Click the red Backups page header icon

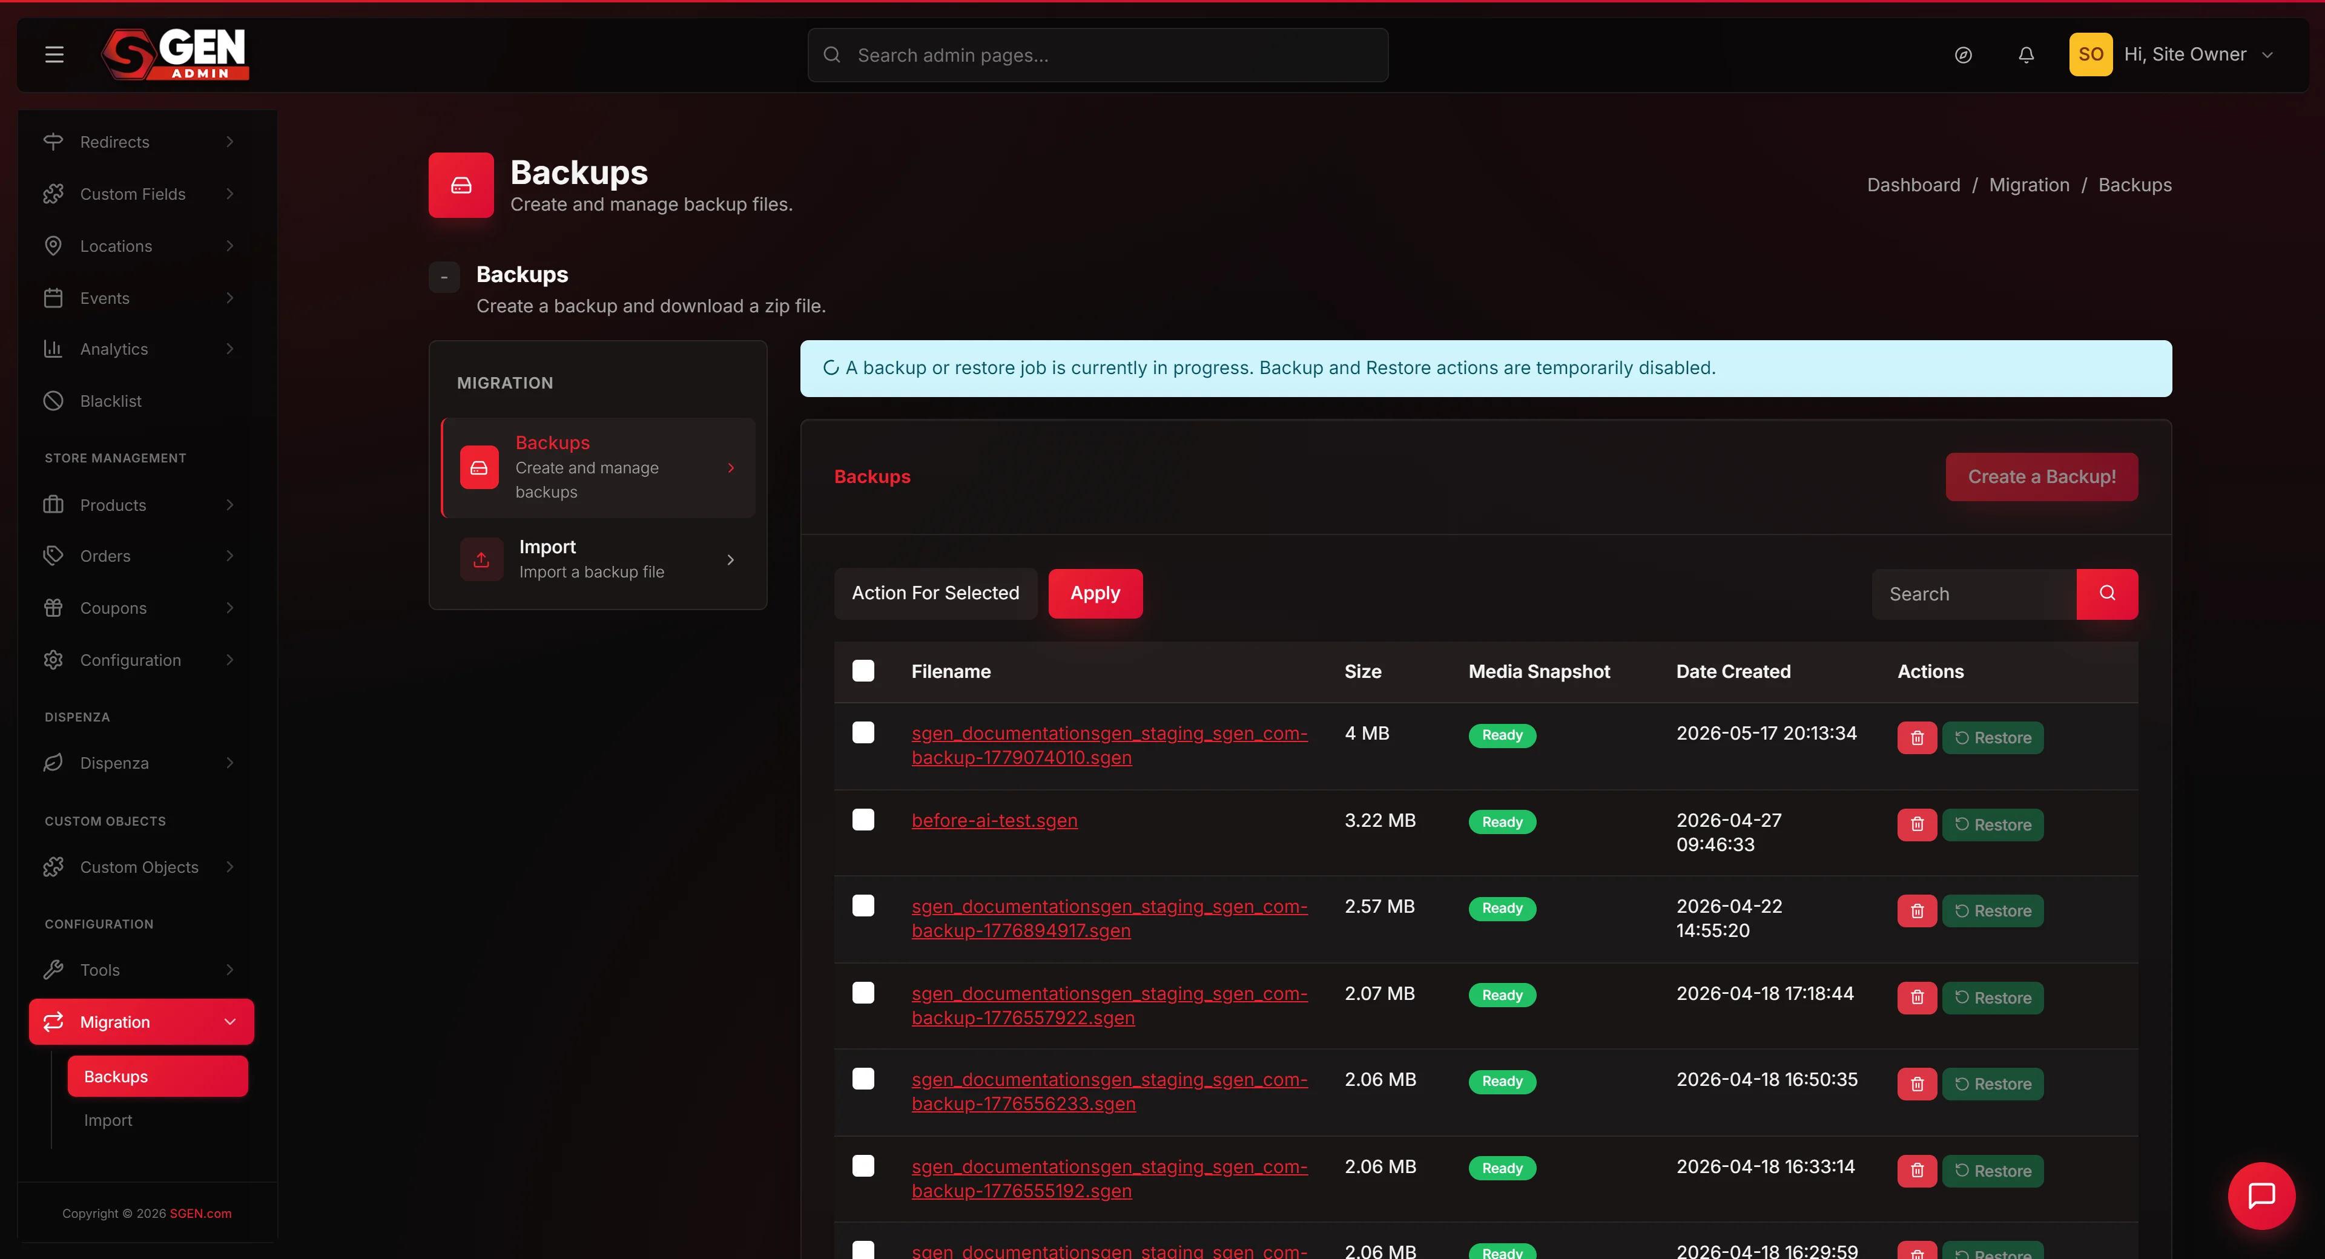point(461,185)
